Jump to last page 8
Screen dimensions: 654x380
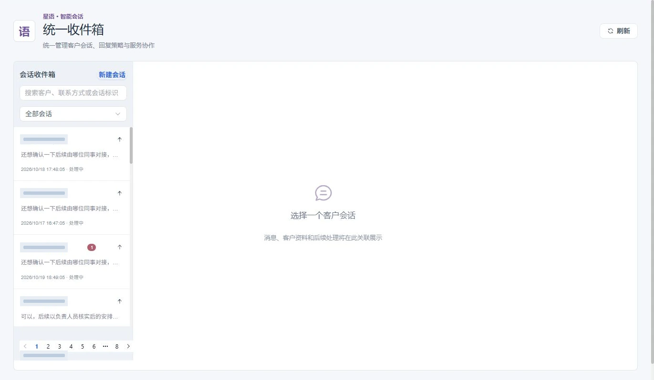(x=117, y=346)
